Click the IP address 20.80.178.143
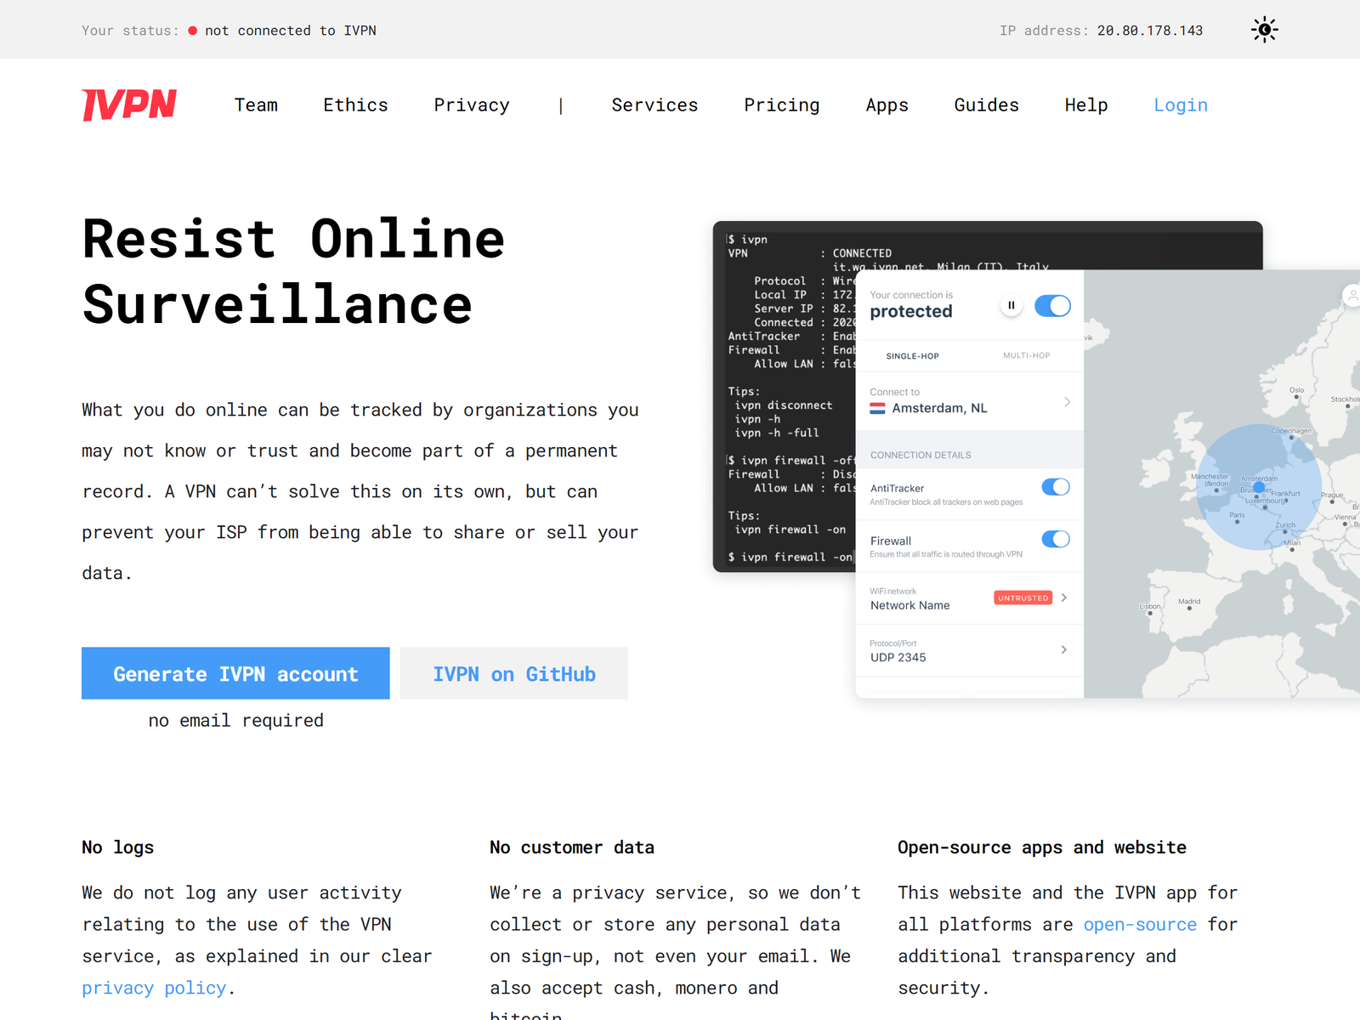The height and width of the screenshot is (1020, 1360). click(x=1150, y=31)
